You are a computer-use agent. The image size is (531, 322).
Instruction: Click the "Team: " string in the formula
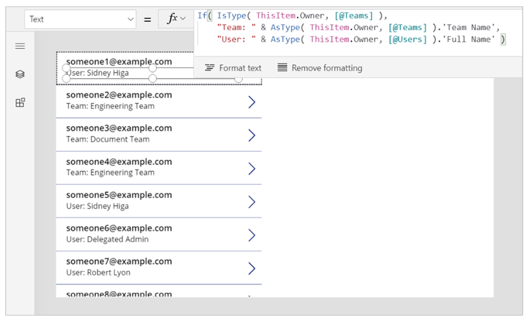(236, 27)
